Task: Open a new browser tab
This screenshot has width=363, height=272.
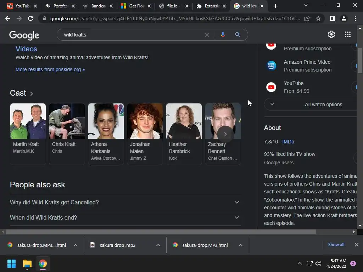Action: click(275, 6)
